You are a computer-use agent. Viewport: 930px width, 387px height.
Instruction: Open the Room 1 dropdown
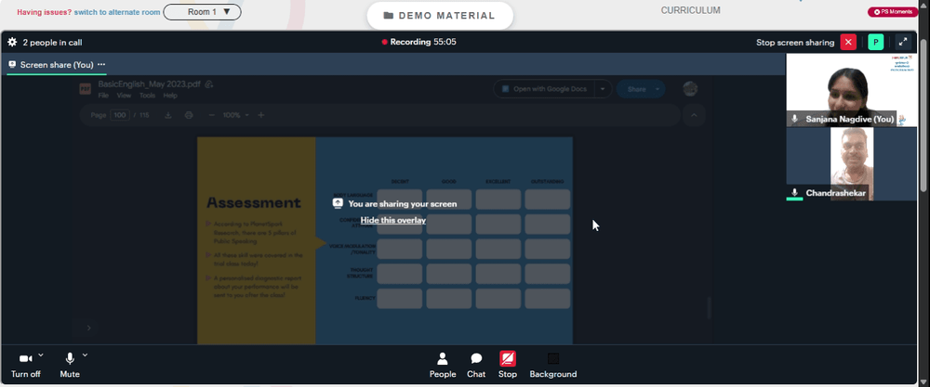coord(202,12)
